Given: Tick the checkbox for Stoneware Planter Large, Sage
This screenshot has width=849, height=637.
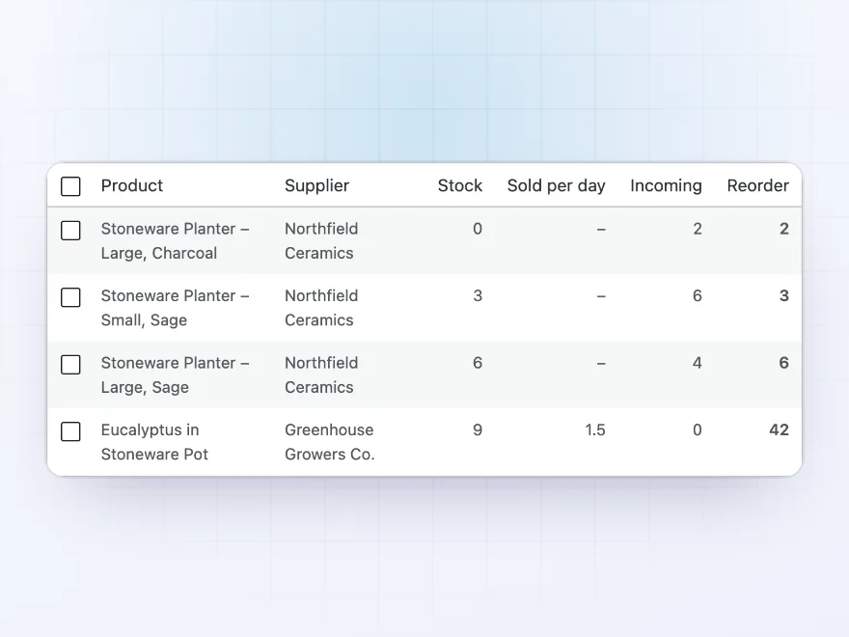Looking at the screenshot, I should click(70, 365).
